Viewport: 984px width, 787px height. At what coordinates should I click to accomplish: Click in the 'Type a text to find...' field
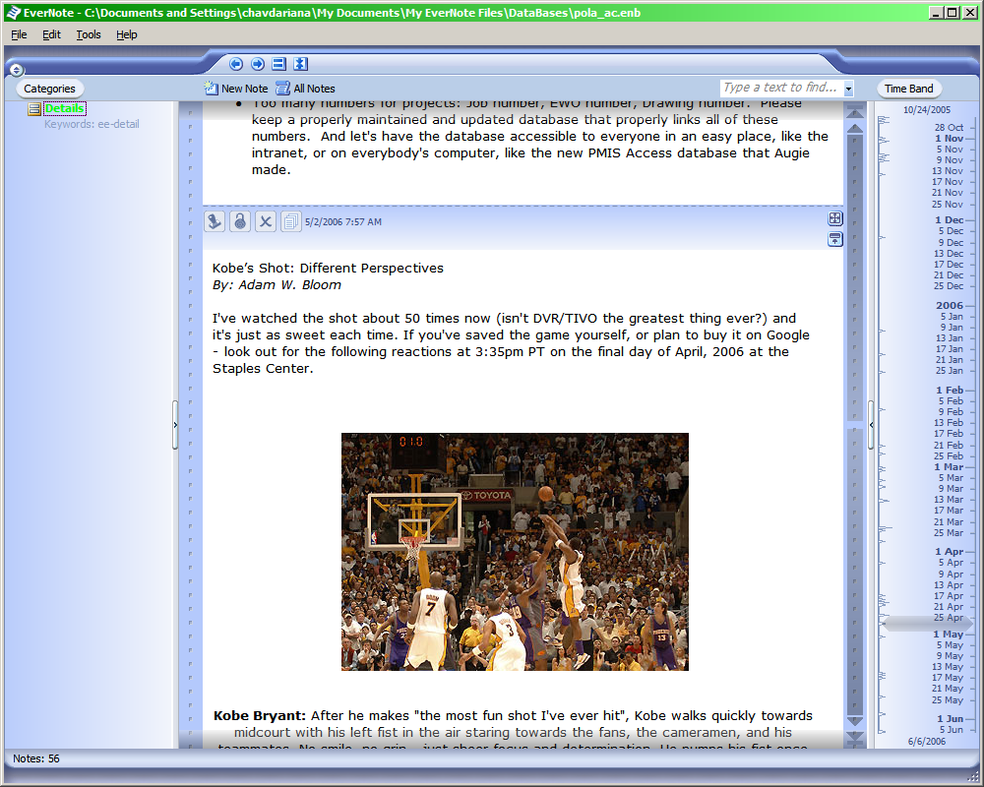[780, 88]
